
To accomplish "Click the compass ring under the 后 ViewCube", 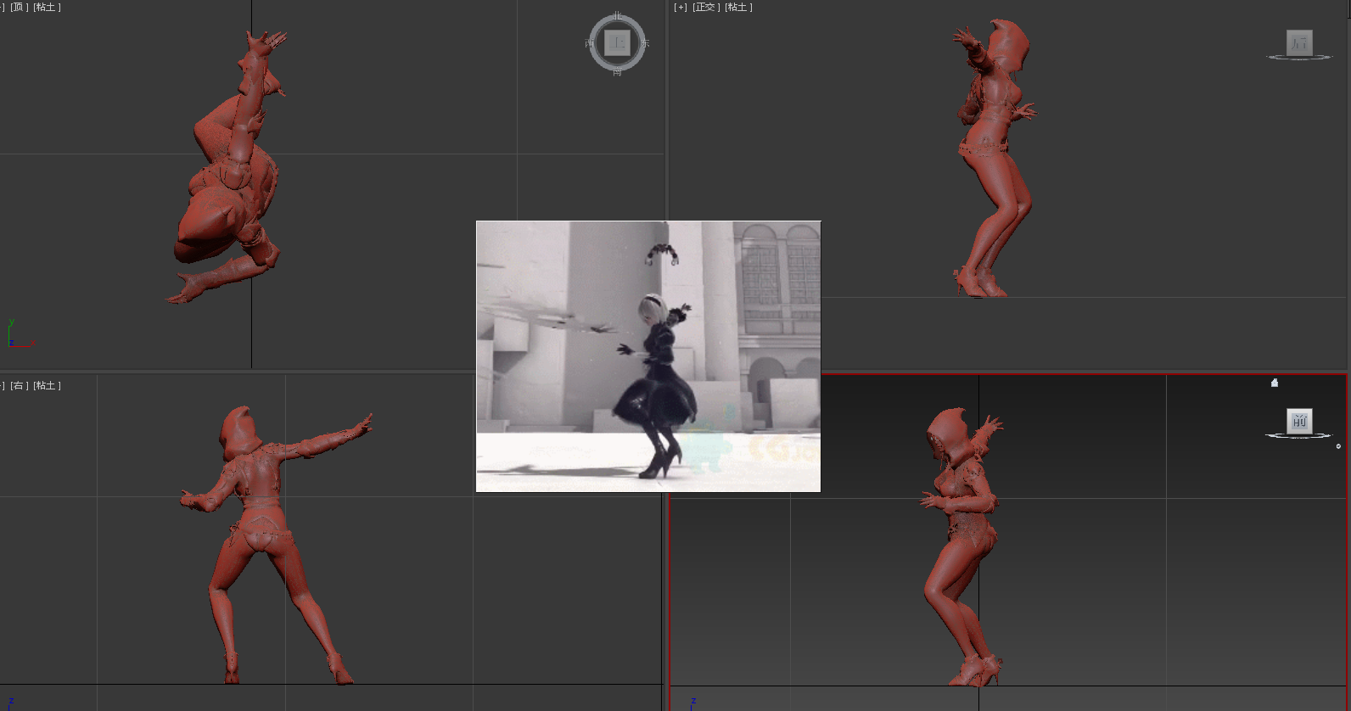I will click(1299, 58).
